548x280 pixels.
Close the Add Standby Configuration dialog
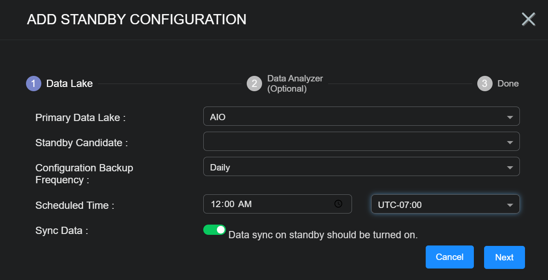pyautogui.click(x=528, y=19)
